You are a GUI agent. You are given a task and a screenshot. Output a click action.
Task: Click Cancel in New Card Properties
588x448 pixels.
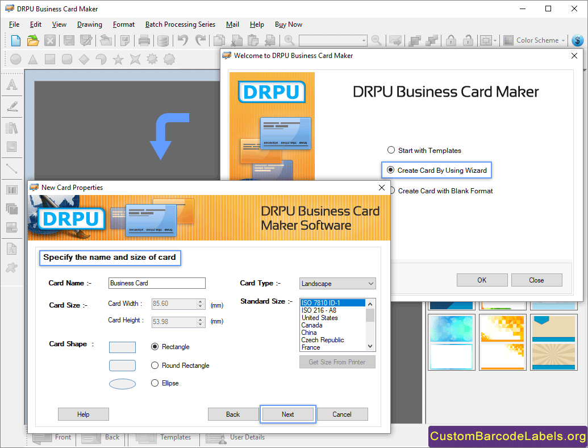tap(342, 414)
